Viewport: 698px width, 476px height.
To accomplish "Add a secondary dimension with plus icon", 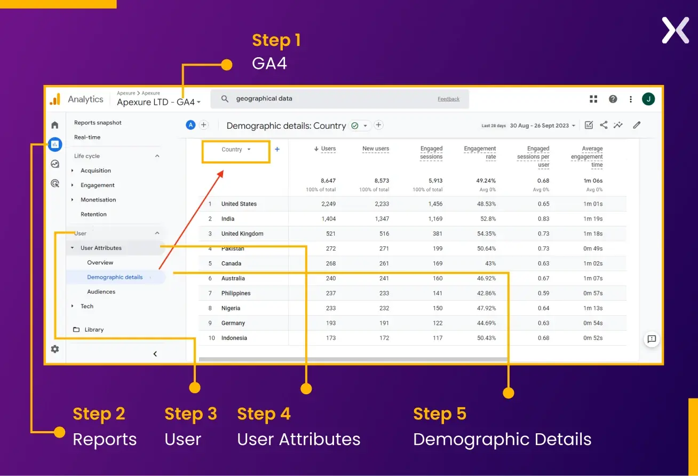I will (x=277, y=150).
